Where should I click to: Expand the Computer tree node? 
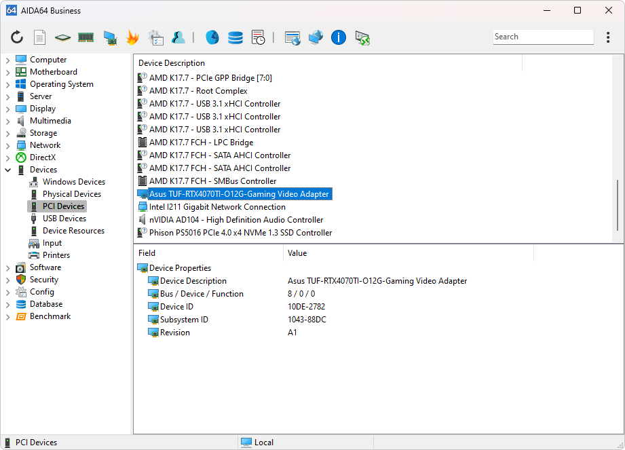(8, 60)
